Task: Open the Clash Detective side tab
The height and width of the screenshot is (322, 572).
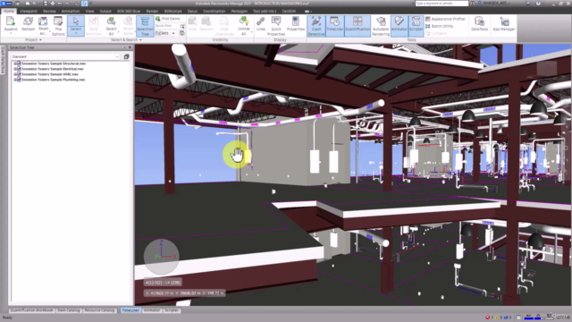Action: (x=3, y=60)
